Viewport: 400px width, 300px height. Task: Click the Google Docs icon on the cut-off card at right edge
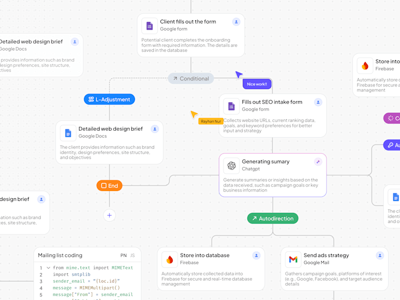pos(395,197)
